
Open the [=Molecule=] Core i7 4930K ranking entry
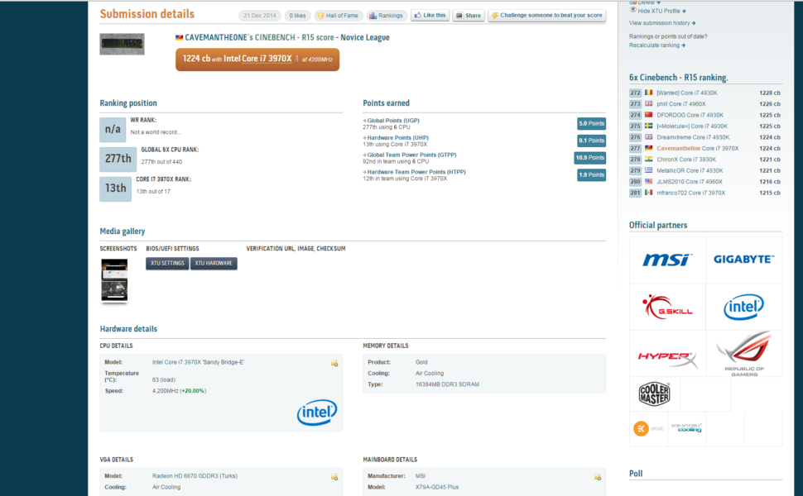(692, 126)
